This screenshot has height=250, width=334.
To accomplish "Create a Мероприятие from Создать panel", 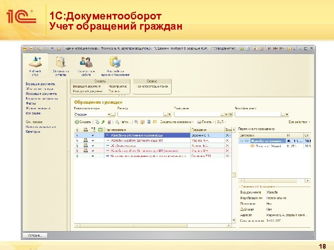I will click(x=117, y=87).
